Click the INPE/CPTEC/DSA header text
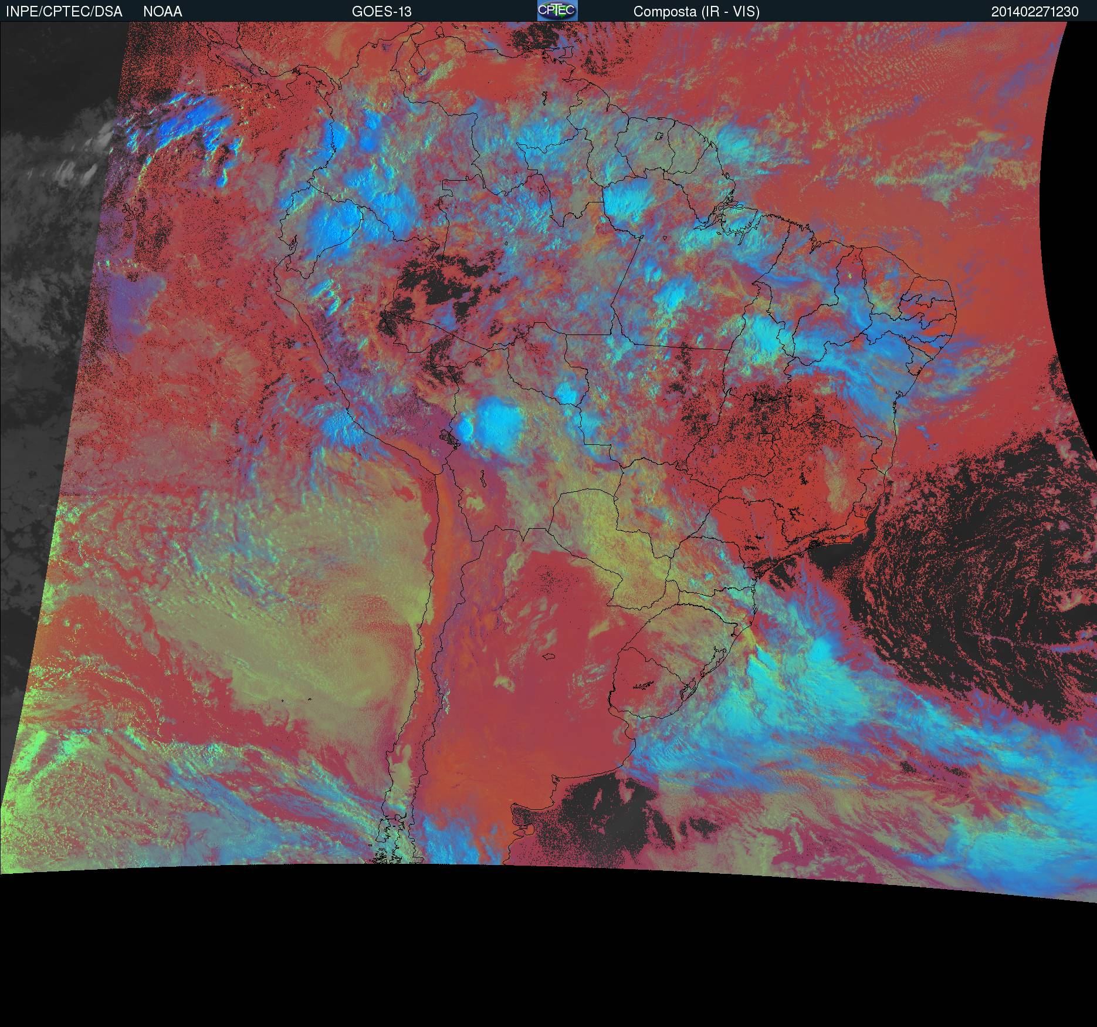1097x1027 pixels. (64, 12)
